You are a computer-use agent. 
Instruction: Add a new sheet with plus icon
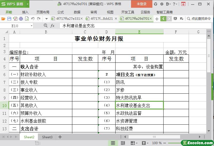coord(60,137)
